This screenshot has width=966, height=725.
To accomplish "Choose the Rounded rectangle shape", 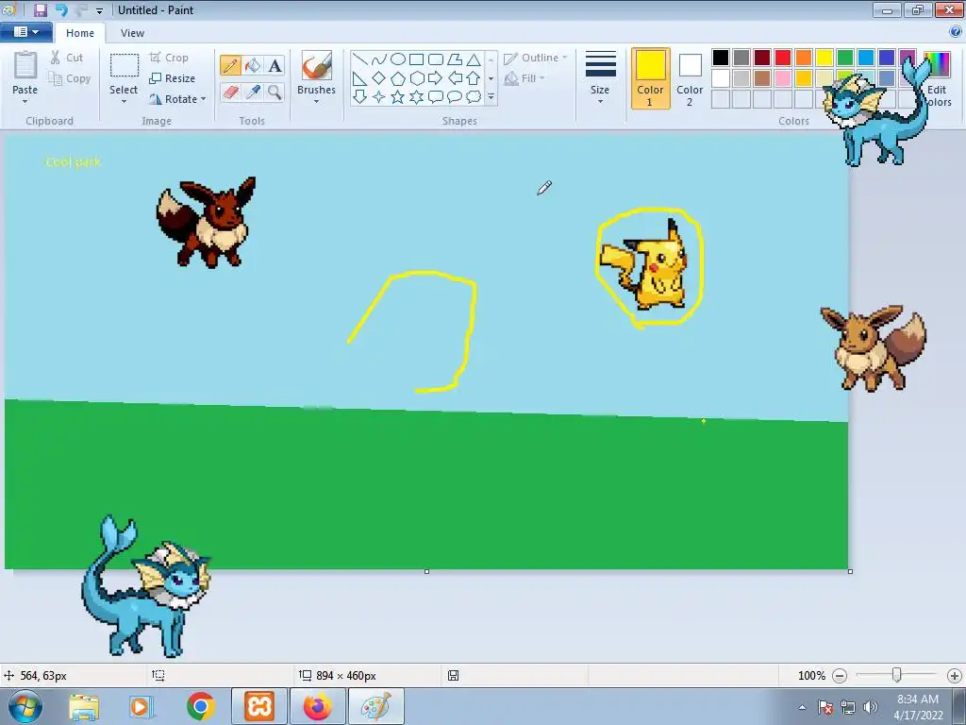I will 436,59.
